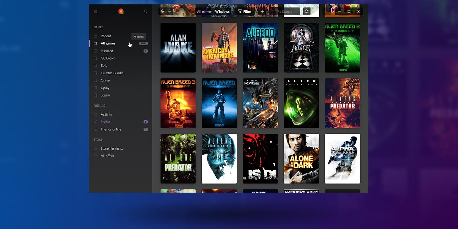This screenshot has width=458, height=229.
Task: Open the All offers store page
Action: coord(107,155)
